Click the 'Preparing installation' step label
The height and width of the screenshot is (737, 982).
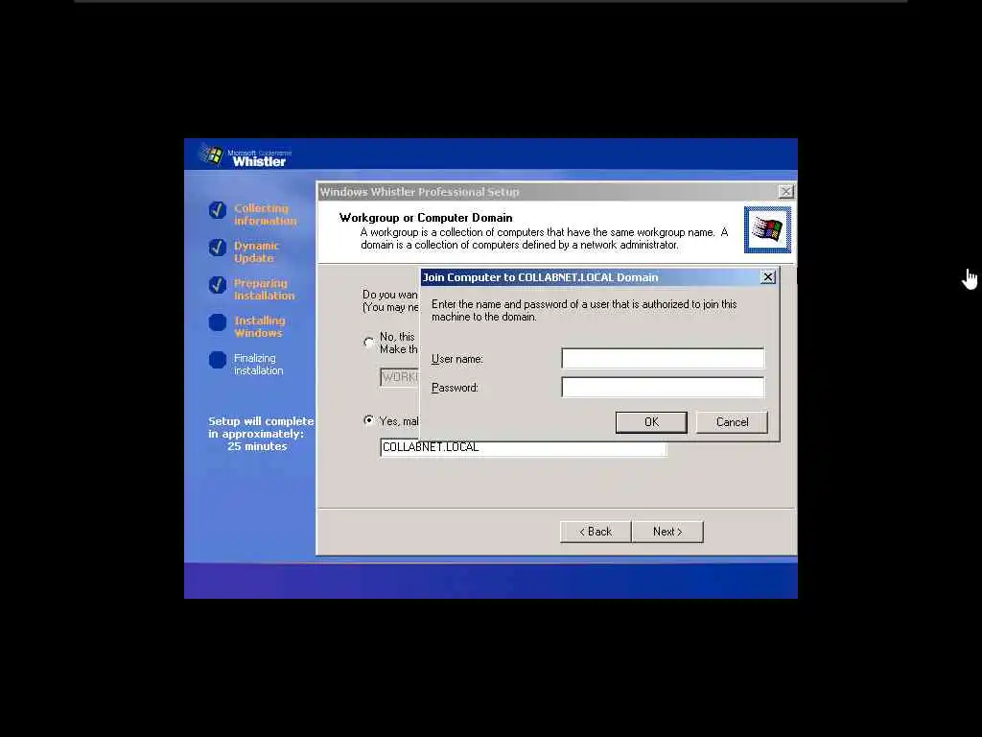pos(264,290)
